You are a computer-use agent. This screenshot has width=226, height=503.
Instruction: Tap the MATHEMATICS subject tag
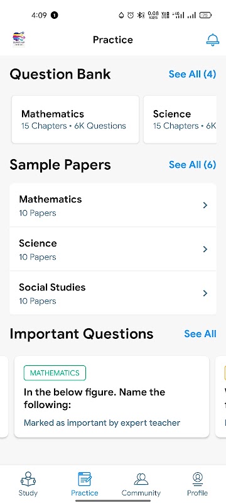point(55,373)
